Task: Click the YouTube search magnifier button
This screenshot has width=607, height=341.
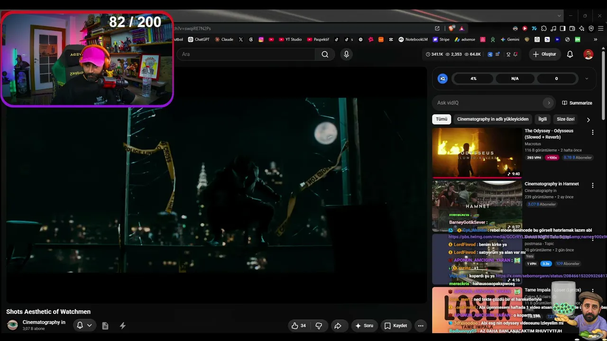Action: tap(325, 54)
